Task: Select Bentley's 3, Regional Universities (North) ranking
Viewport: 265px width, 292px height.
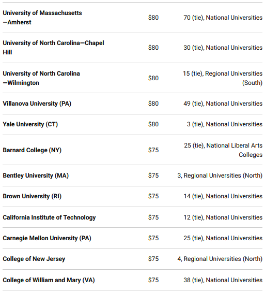Action: click(220, 176)
